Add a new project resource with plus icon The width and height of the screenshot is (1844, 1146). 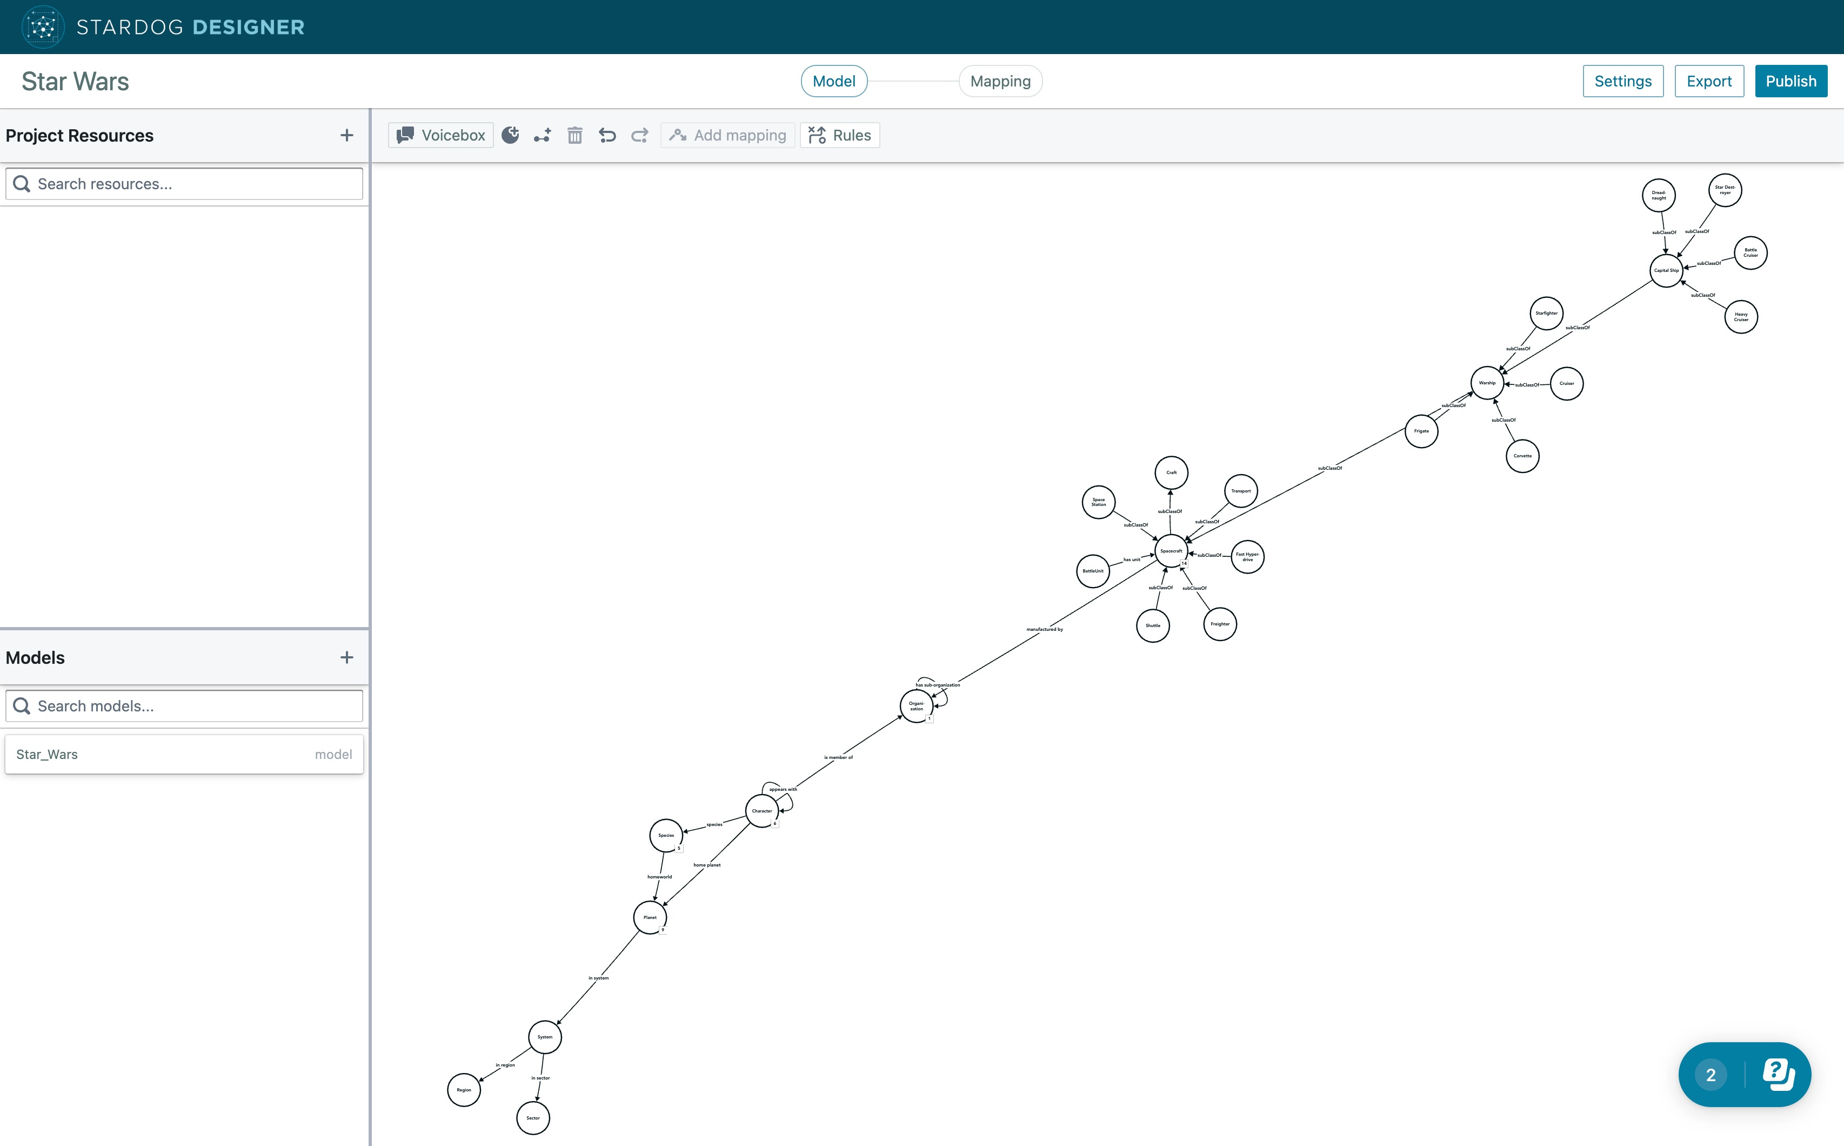(x=347, y=135)
